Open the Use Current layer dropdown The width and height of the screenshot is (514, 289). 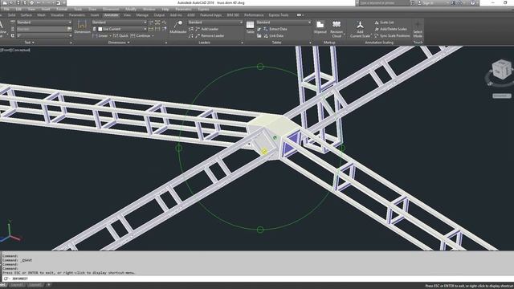coord(122,29)
